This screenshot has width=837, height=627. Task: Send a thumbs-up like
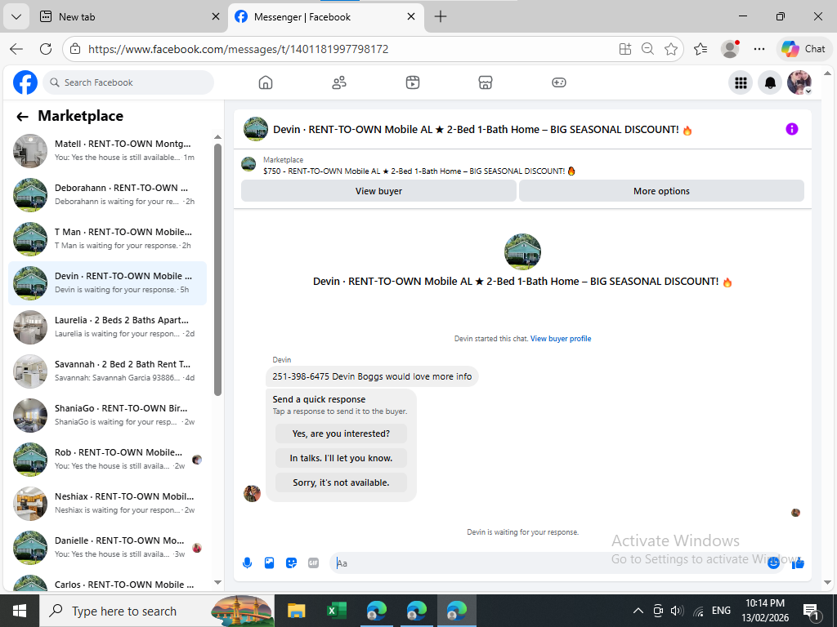coord(798,563)
